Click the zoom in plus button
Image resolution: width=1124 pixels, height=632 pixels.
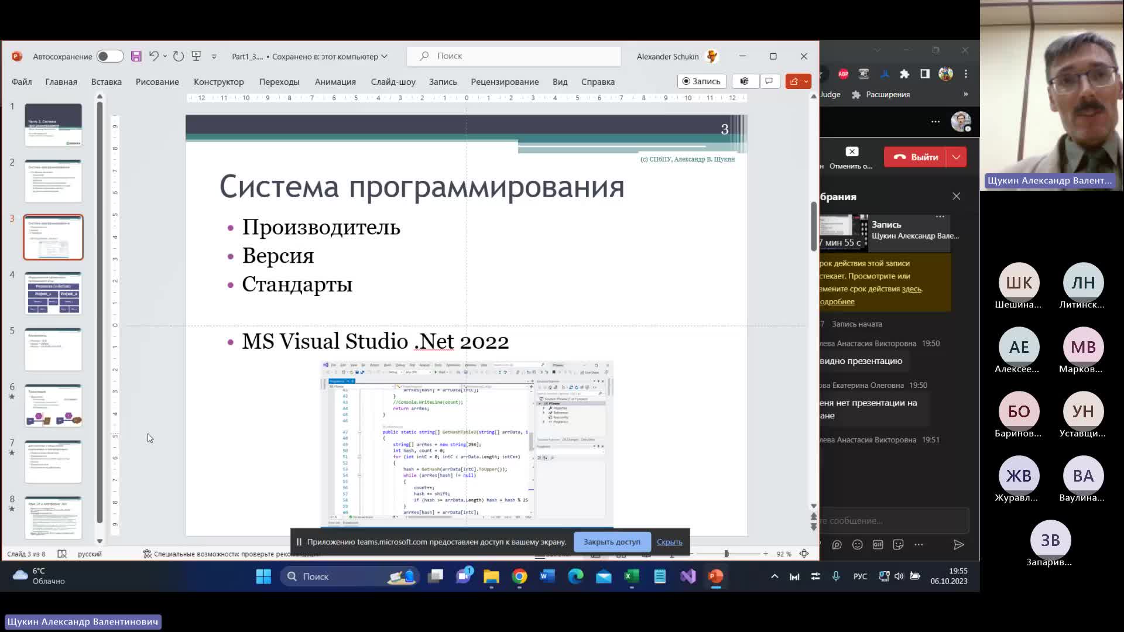(766, 554)
